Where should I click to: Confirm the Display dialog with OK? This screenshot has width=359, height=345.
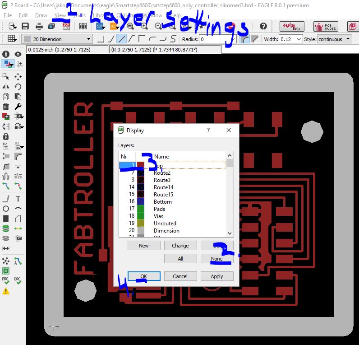click(x=144, y=276)
